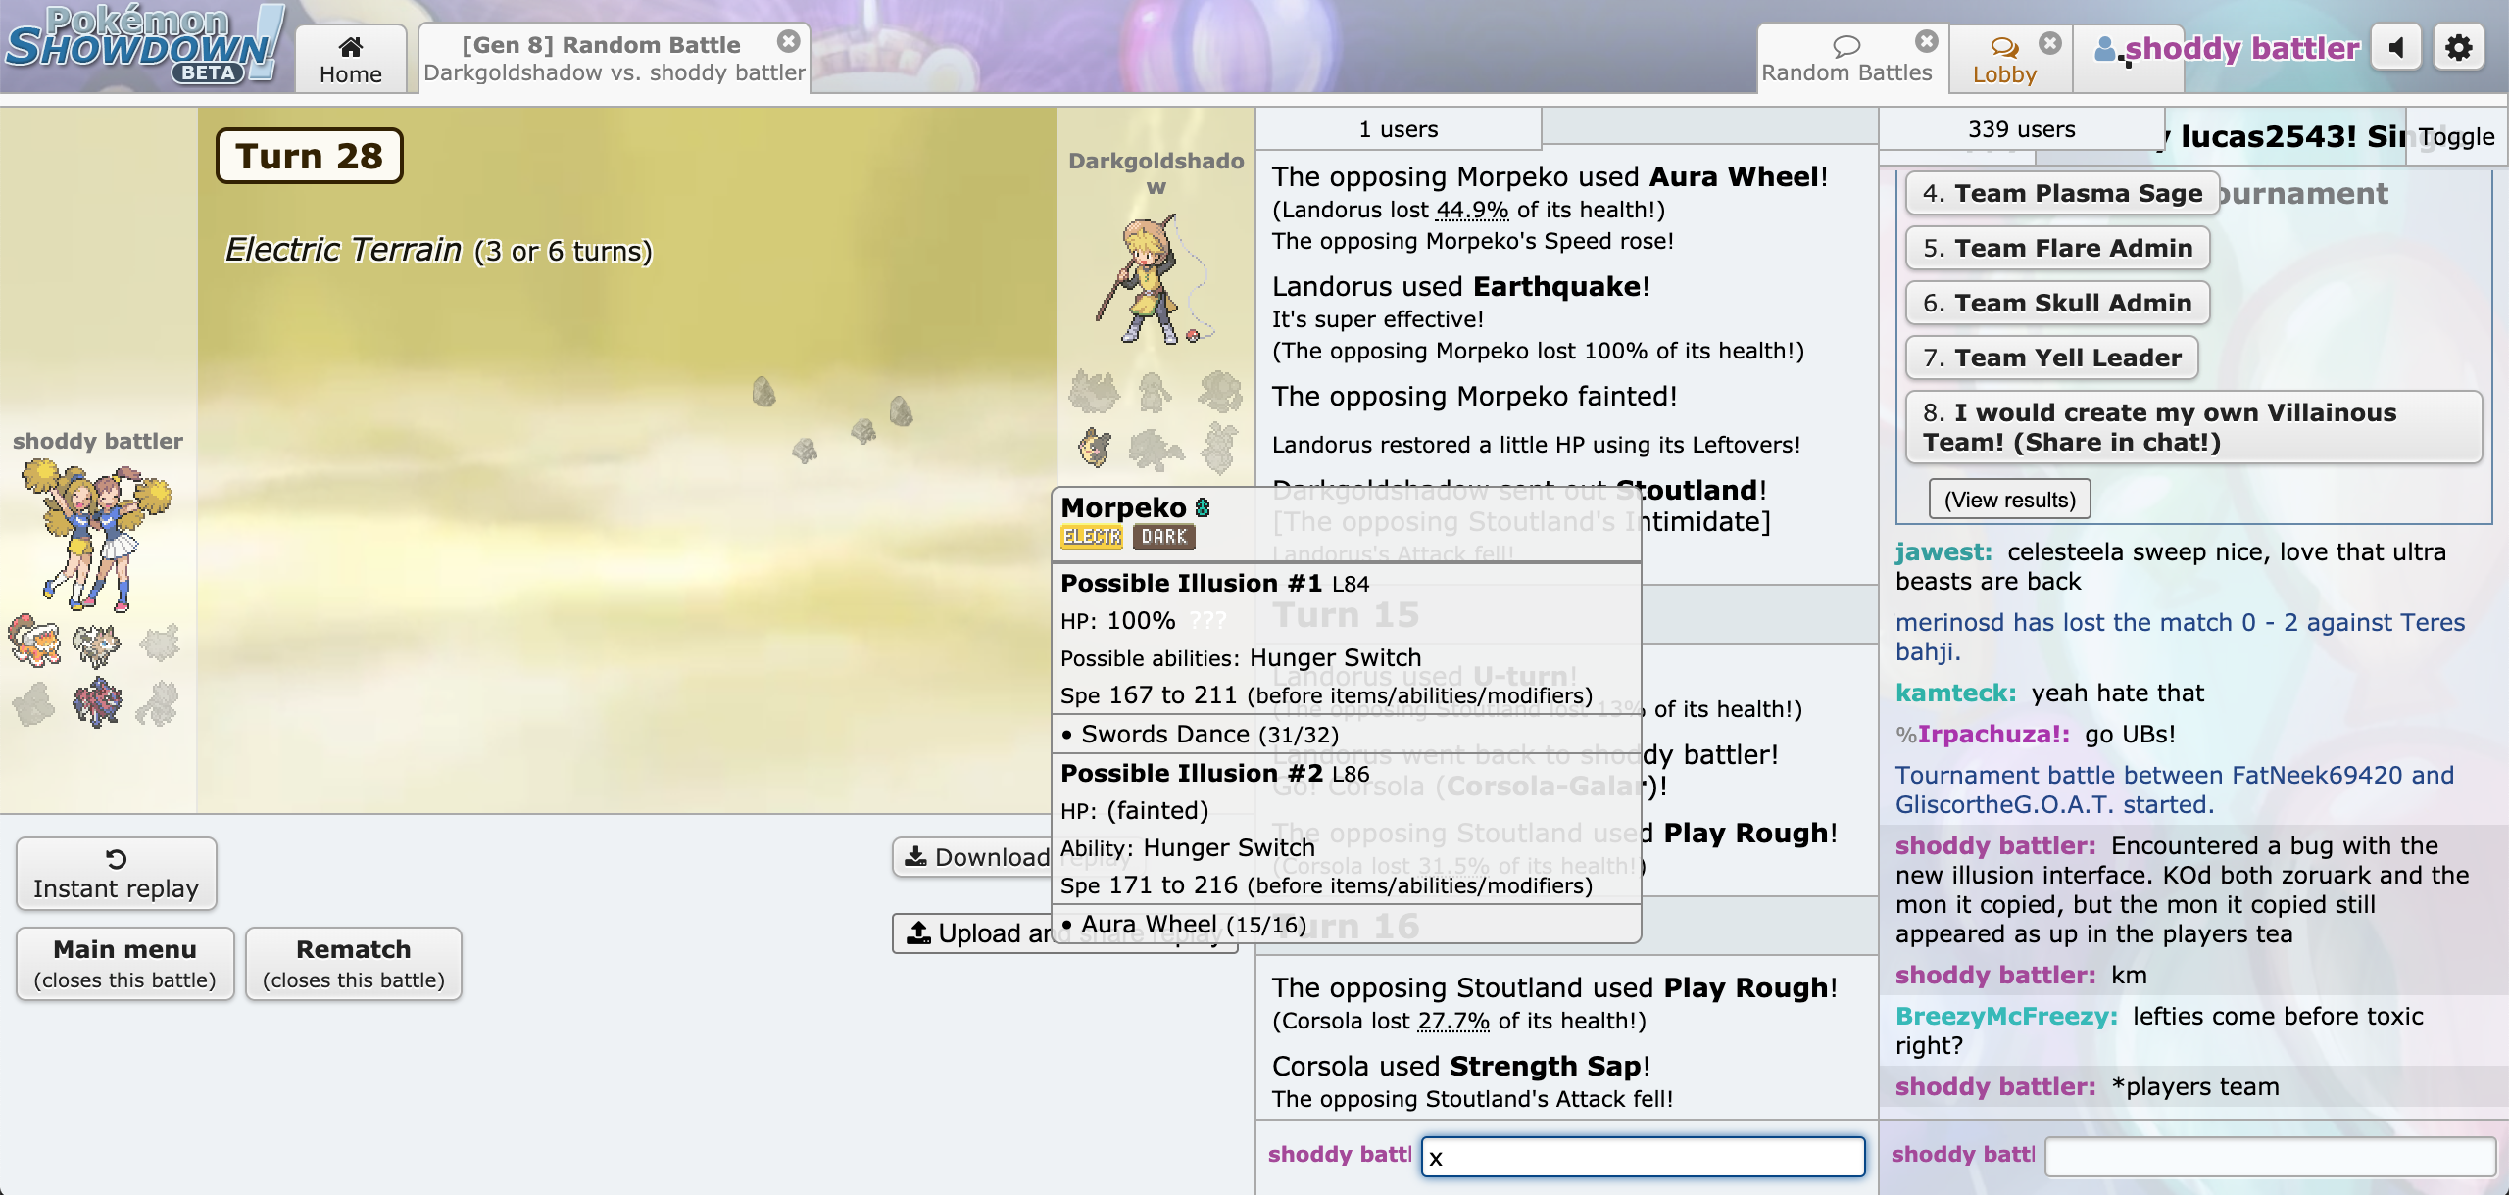Open the battle's 1 users list
The width and height of the screenshot is (2509, 1195).
coord(1399,129)
